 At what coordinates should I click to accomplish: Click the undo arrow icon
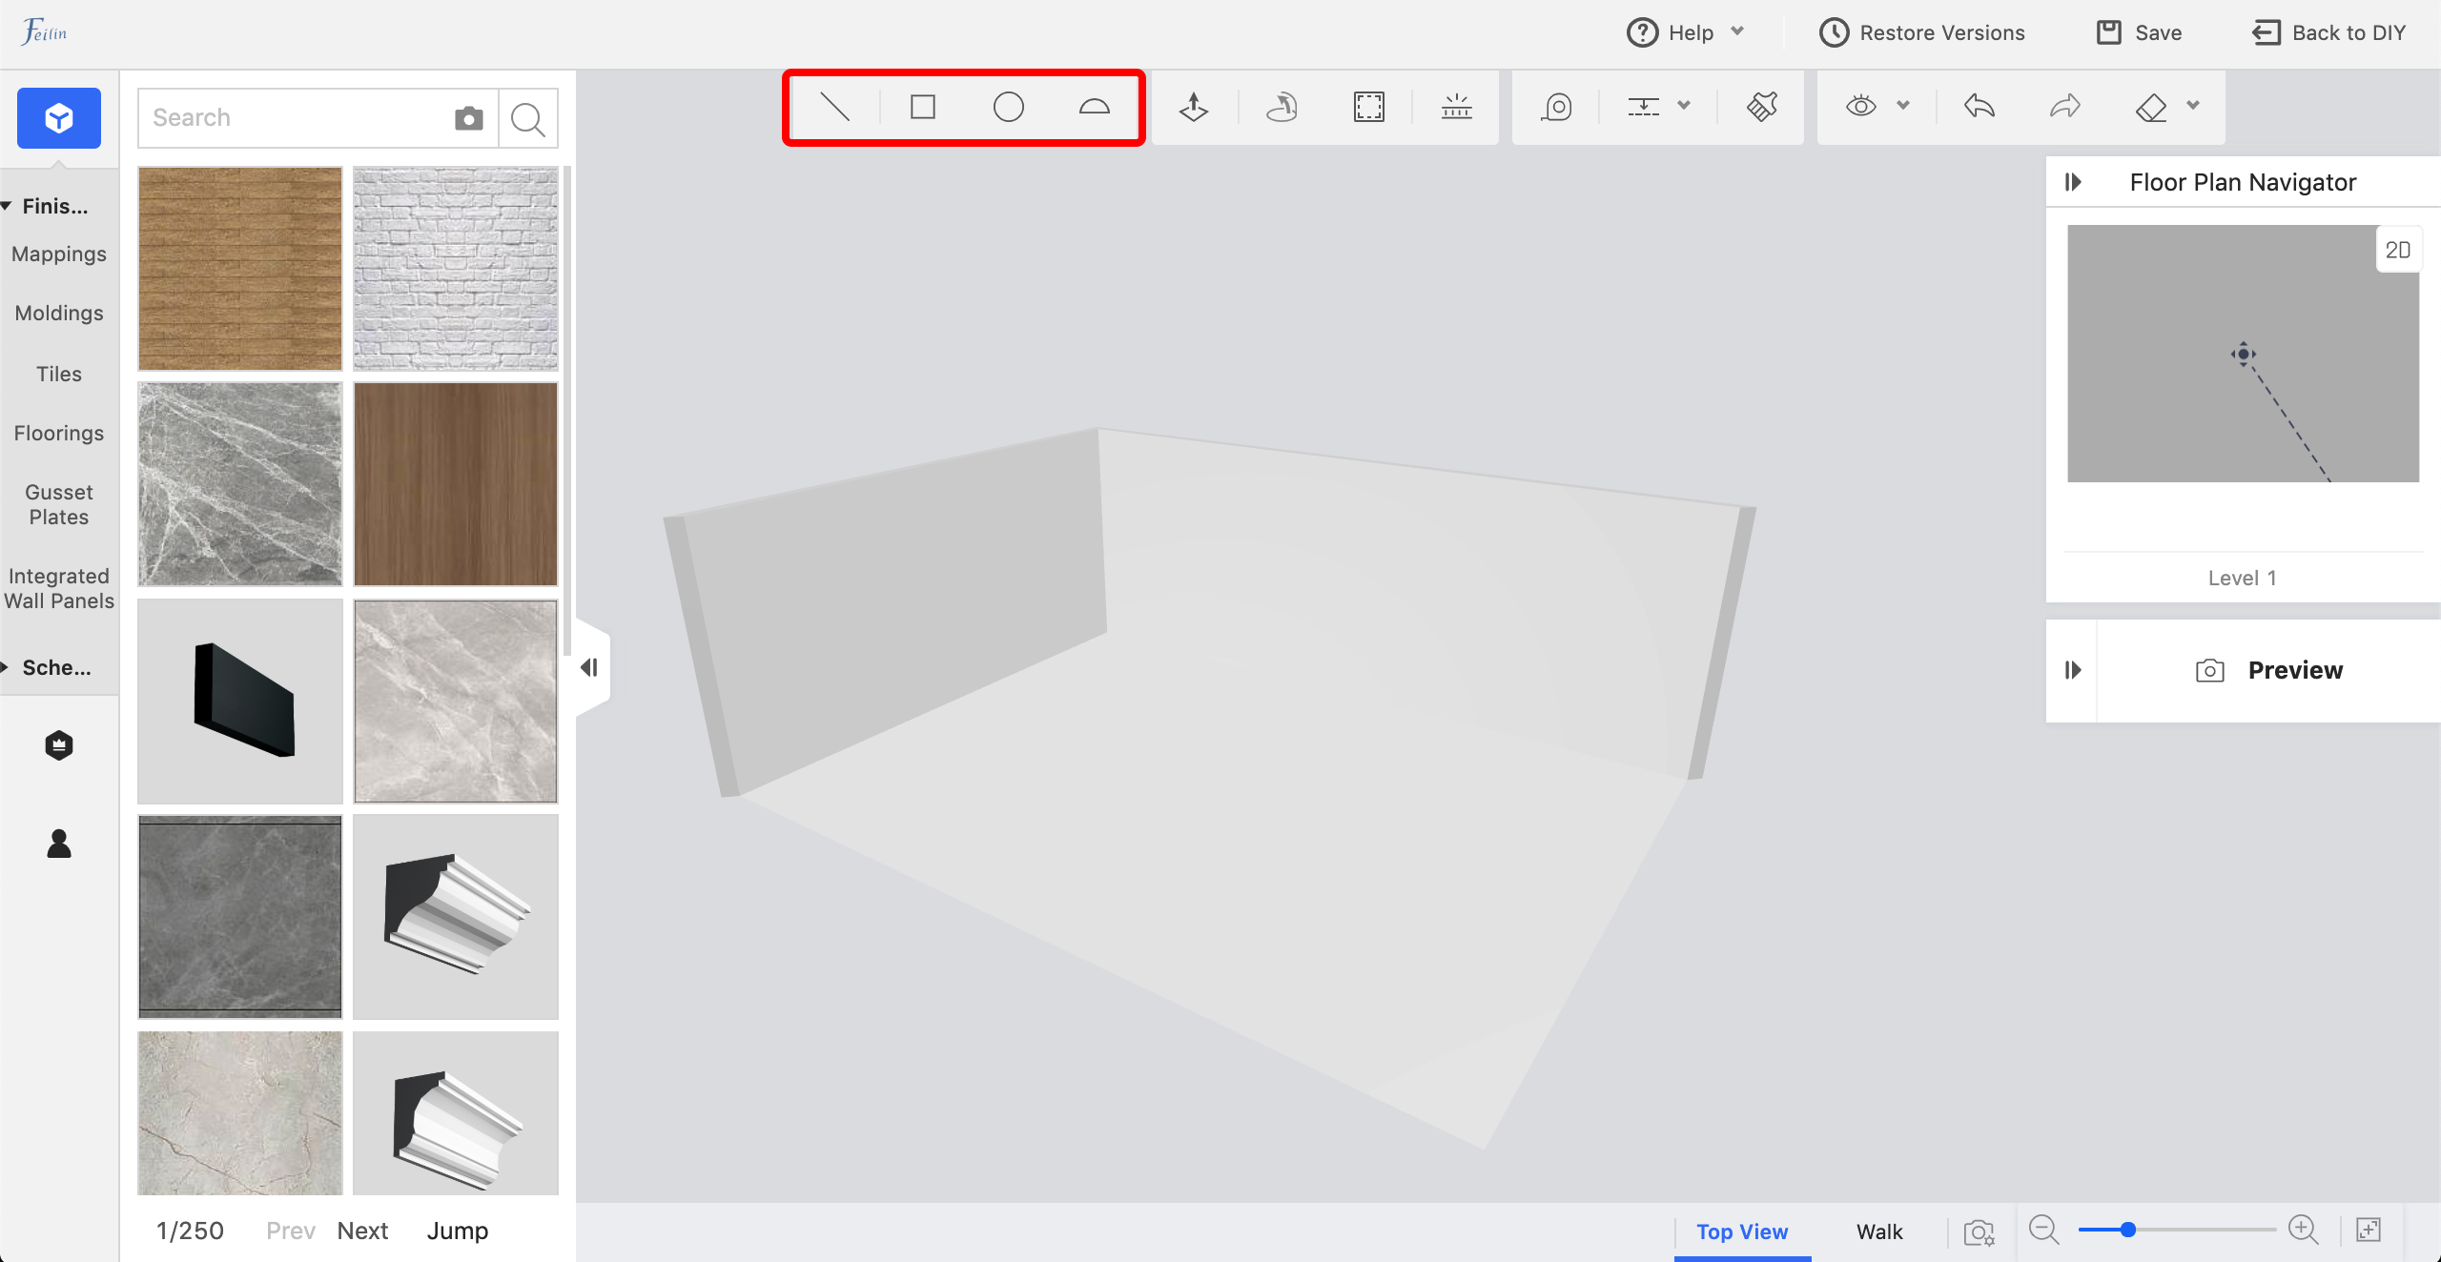[1979, 107]
